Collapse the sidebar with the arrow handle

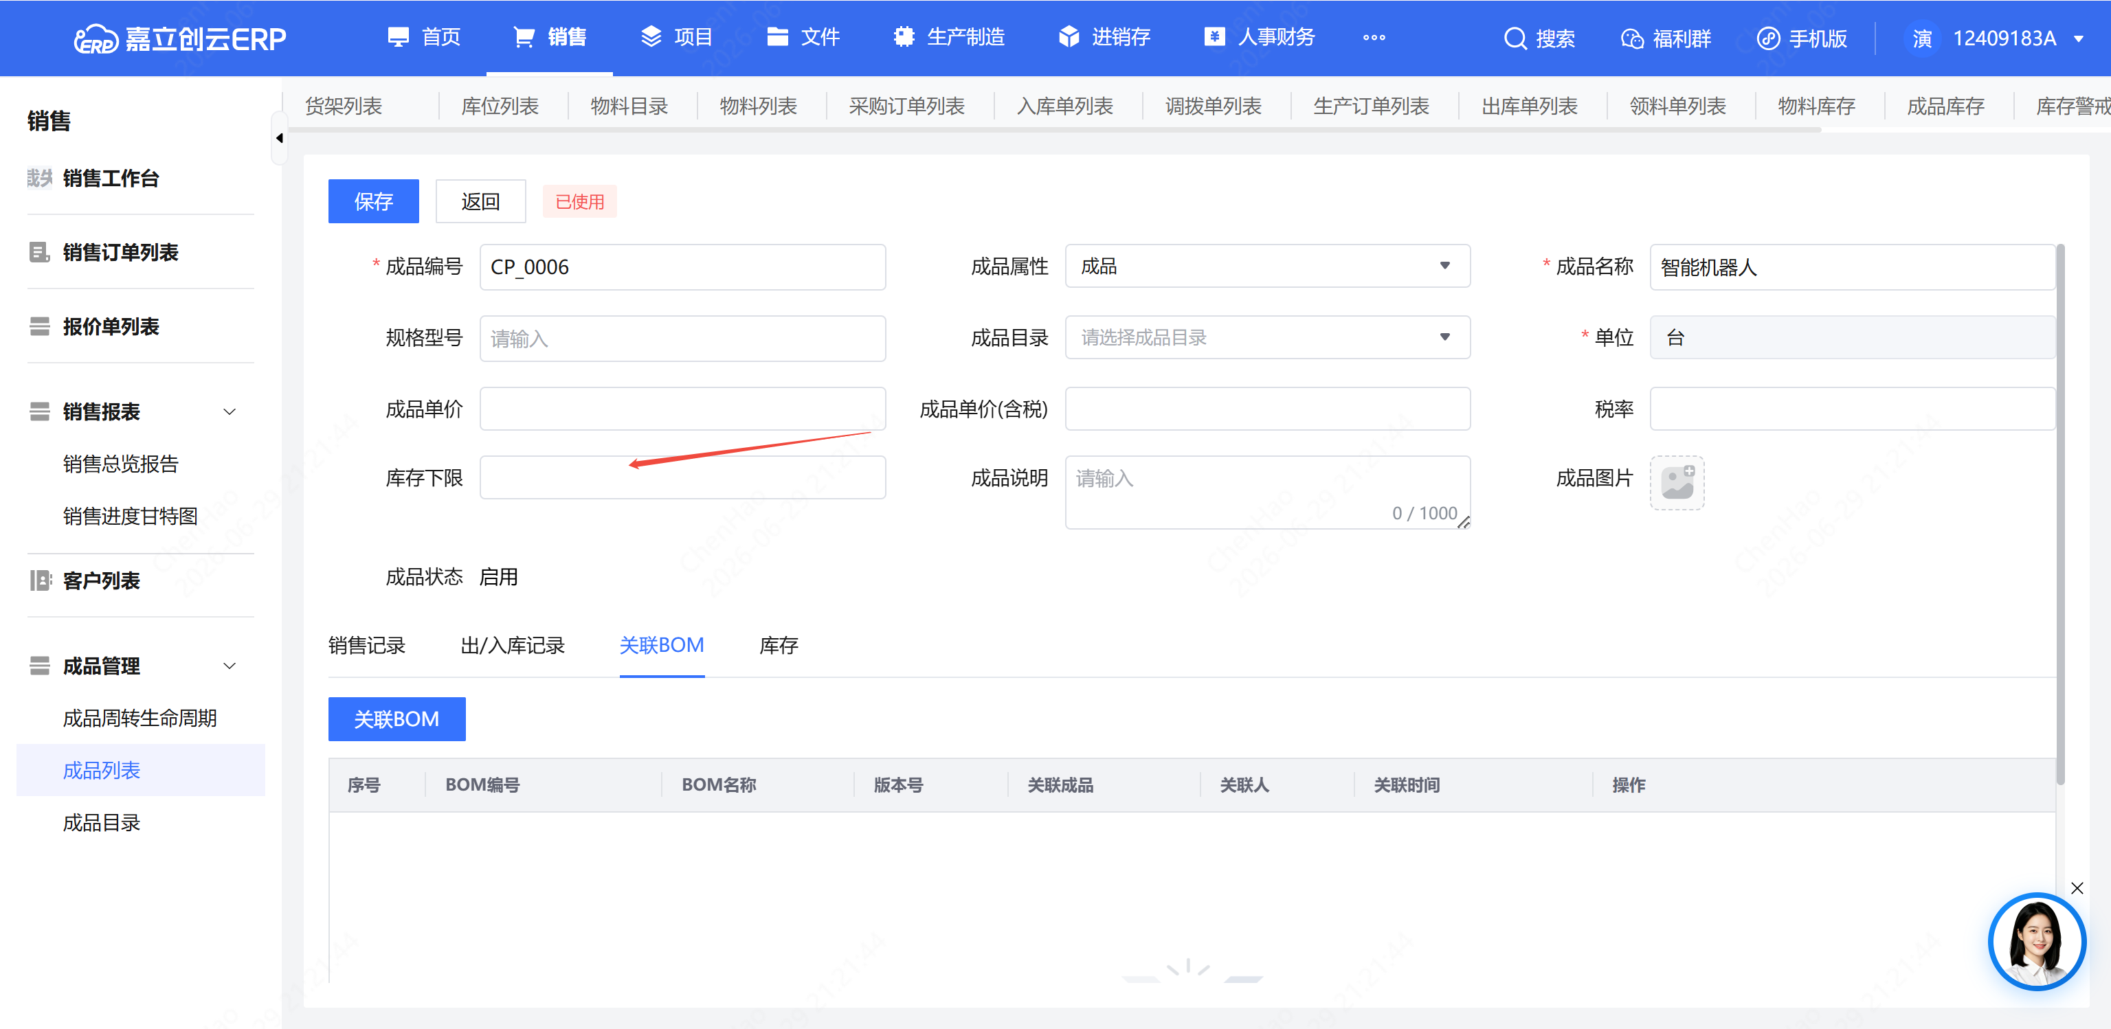[x=280, y=137]
